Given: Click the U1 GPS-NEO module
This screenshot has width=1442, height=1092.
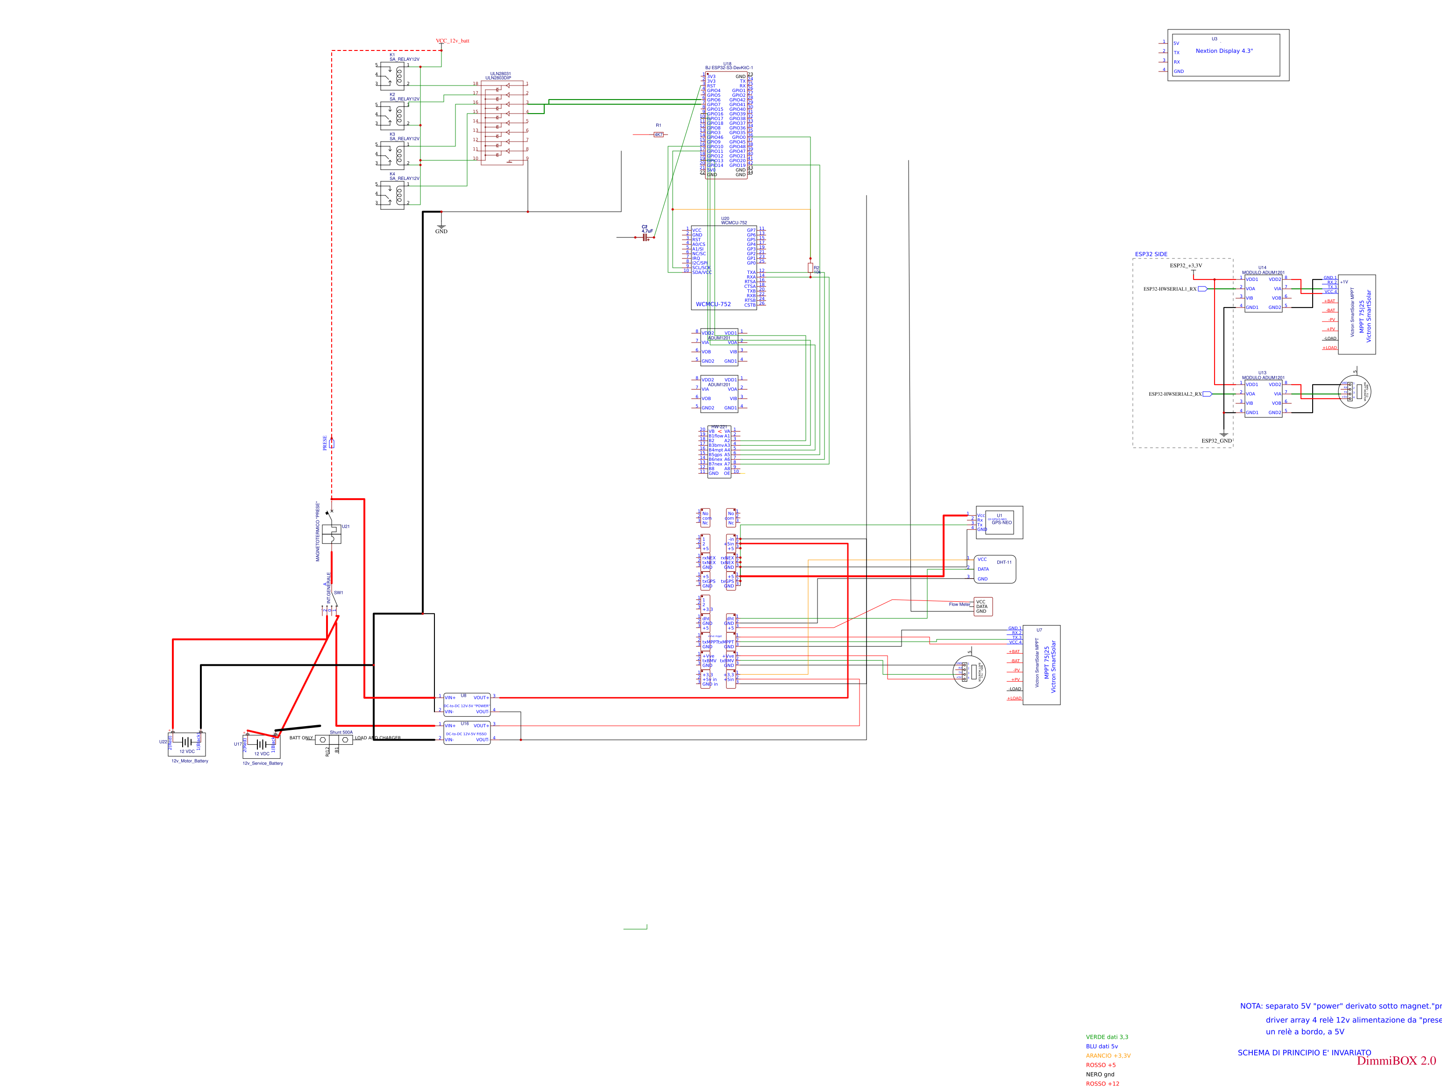Looking at the screenshot, I should [999, 522].
